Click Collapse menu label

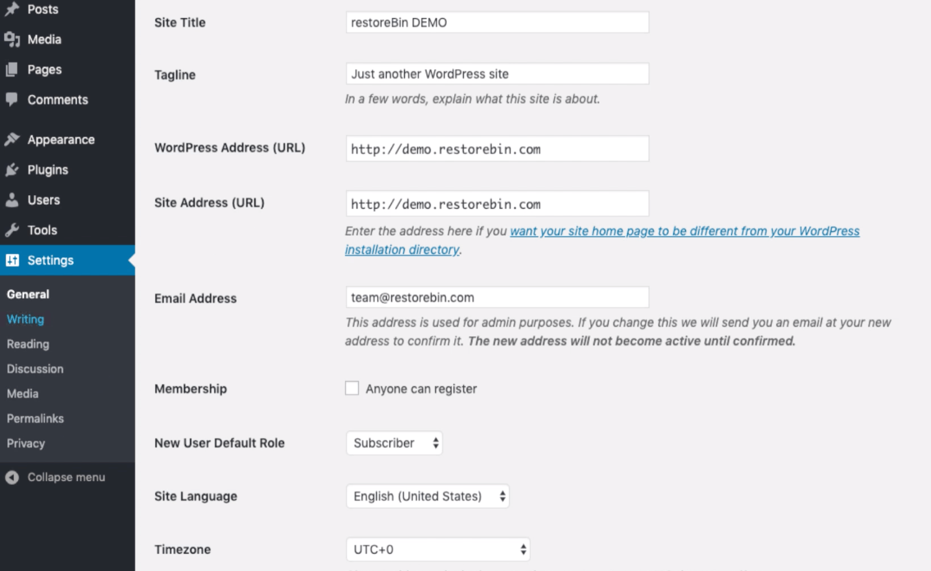tap(66, 477)
